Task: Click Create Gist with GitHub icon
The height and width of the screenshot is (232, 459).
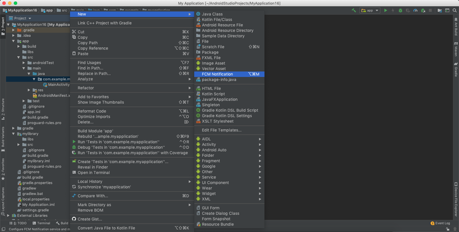Action: coord(90,219)
